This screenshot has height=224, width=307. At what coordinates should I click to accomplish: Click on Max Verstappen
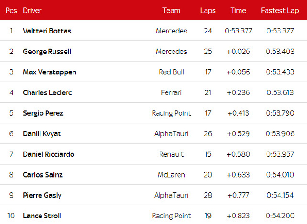pos(49,72)
